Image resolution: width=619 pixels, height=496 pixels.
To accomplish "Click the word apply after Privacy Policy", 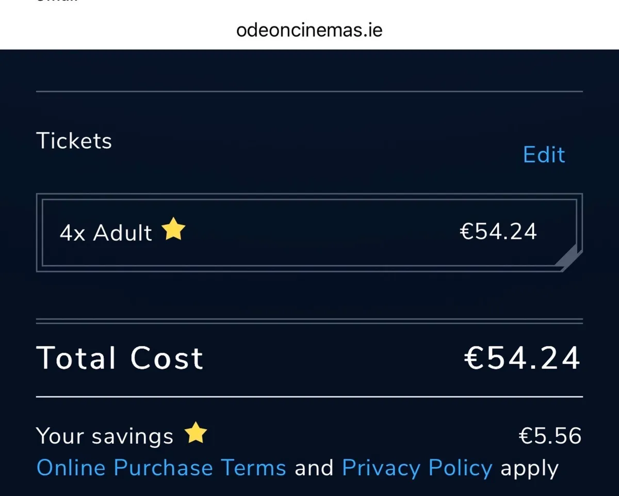I will pos(529,467).
